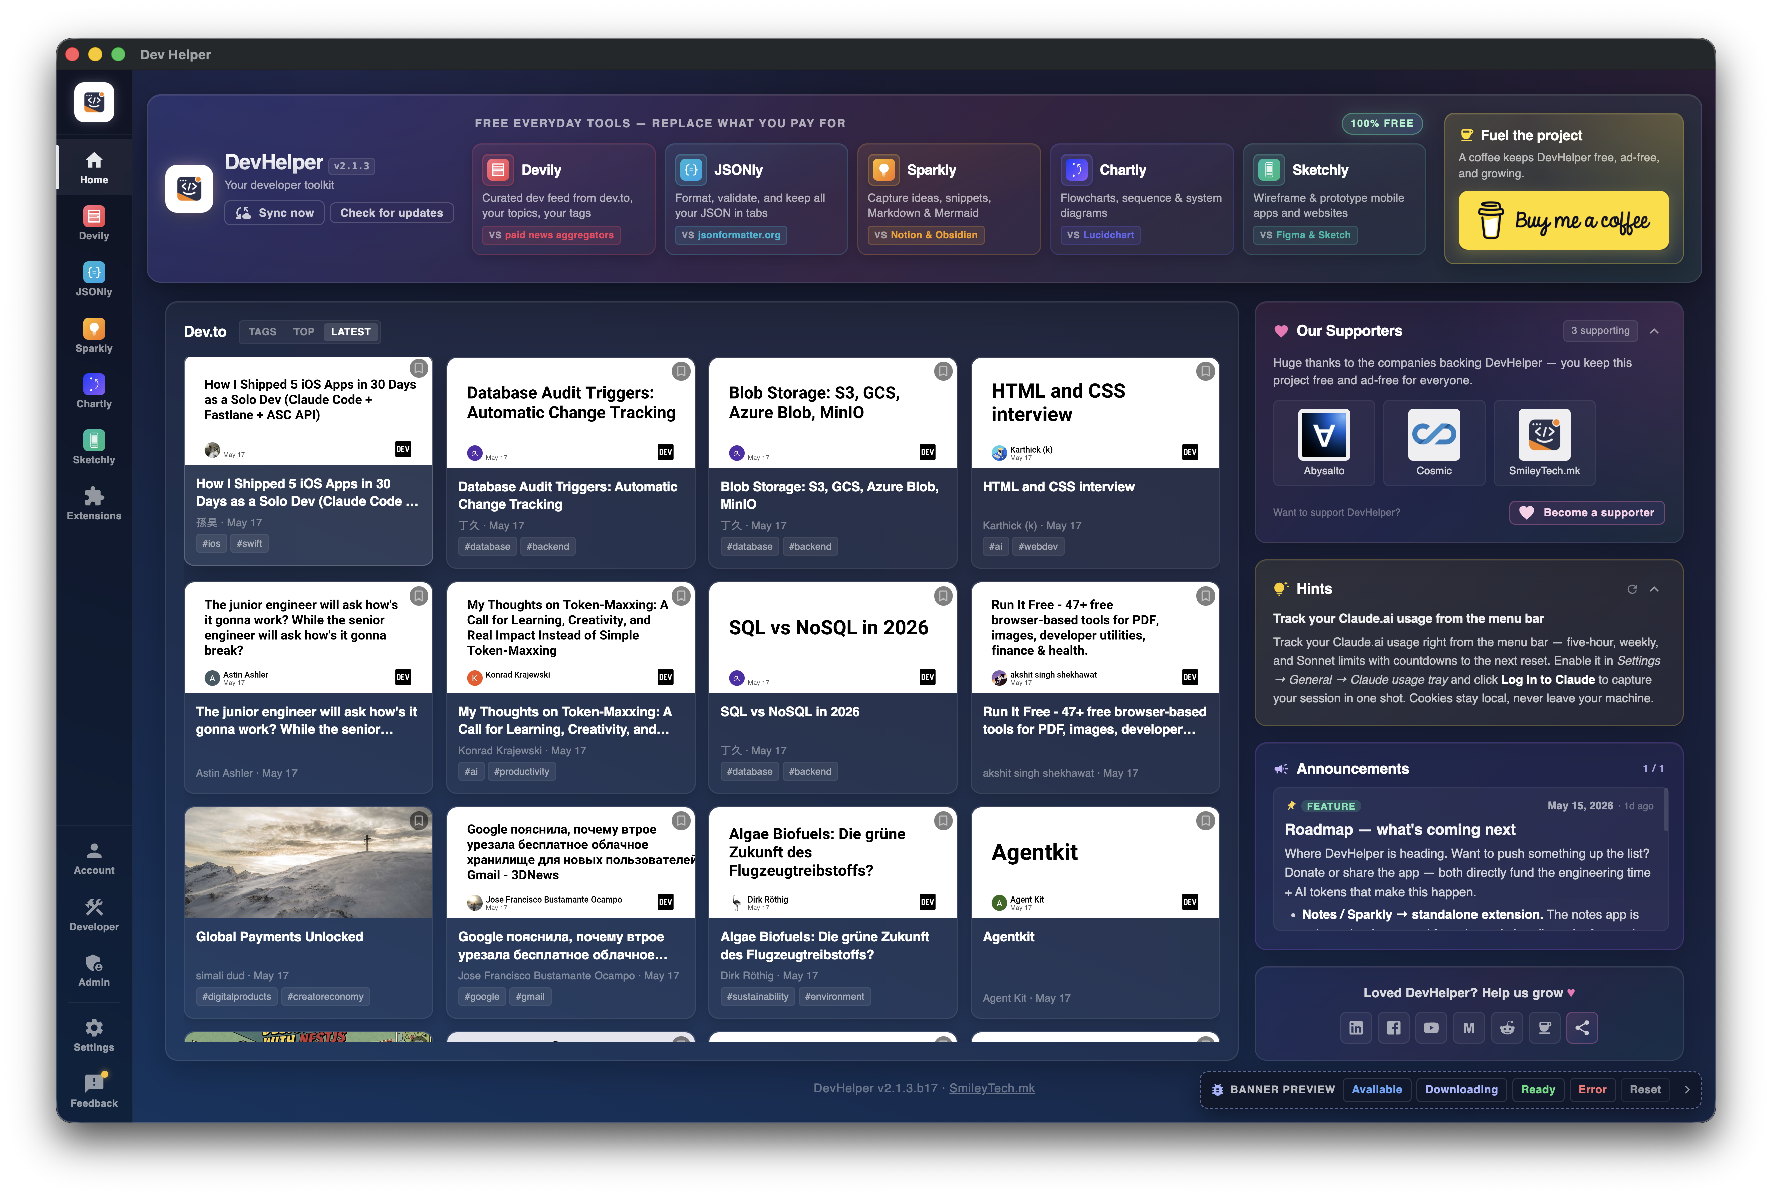Bookmark the junior engineer article
Image resolution: width=1772 pixels, height=1197 pixels.
click(x=419, y=595)
